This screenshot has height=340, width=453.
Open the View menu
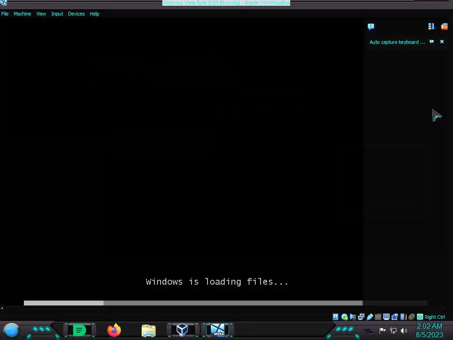pos(41,14)
